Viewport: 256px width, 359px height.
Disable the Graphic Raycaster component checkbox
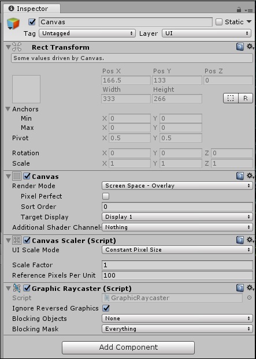27,288
